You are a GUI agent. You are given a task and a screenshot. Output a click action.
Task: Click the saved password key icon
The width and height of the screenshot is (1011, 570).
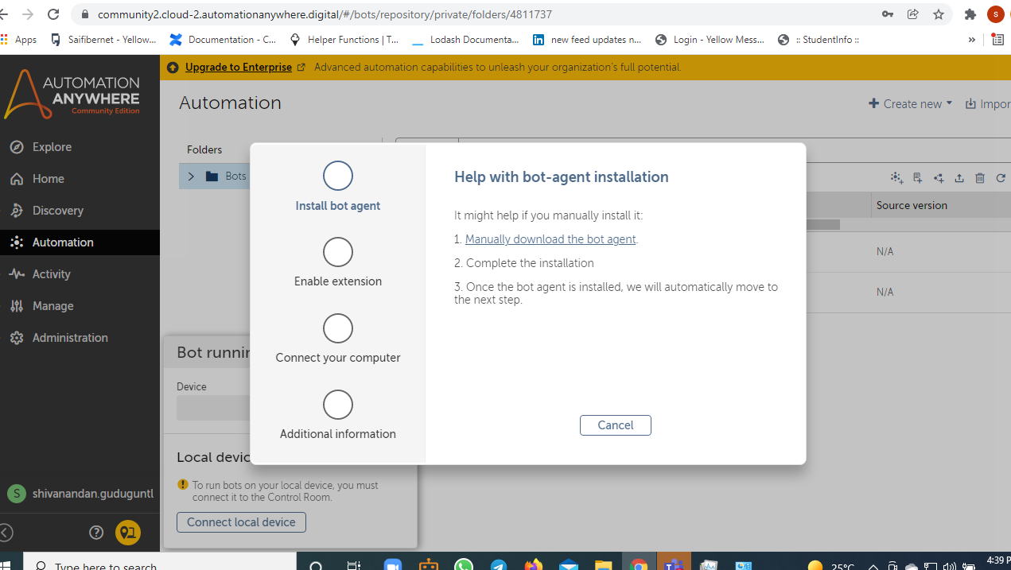pyautogui.click(x=888, y=14)
